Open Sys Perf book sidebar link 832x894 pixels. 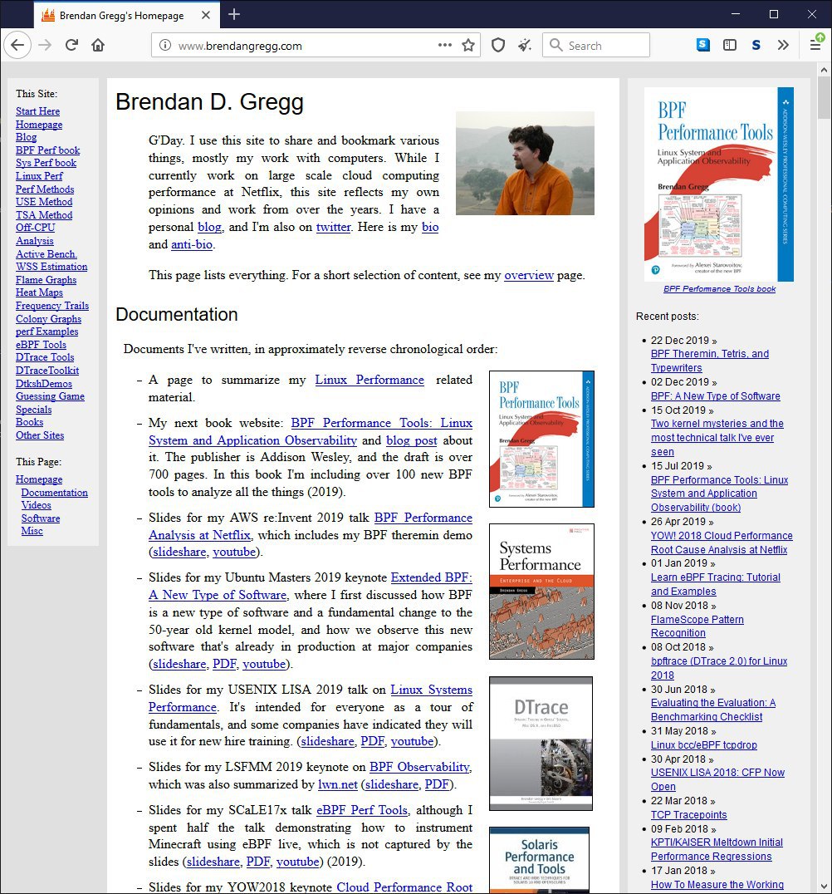[46, 163]
